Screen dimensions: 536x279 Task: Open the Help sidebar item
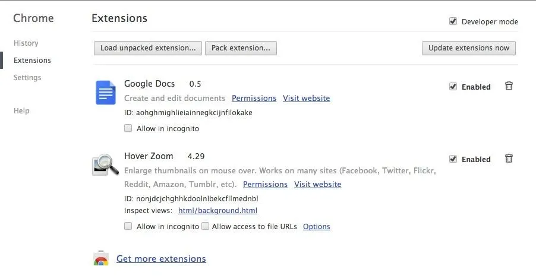(x=21, y=110)
